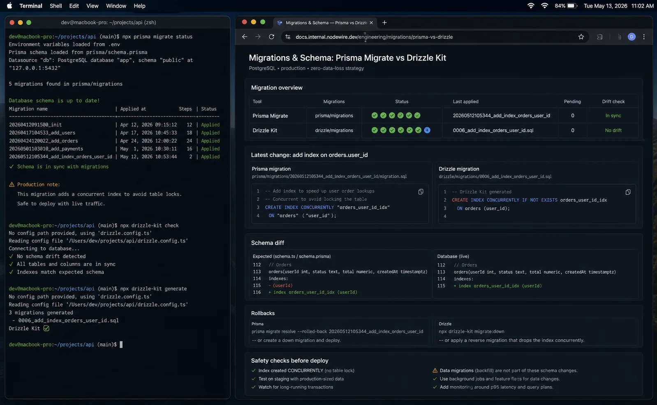Open the Shell menu
The image size is (657, 405).
tap(56, 6)
